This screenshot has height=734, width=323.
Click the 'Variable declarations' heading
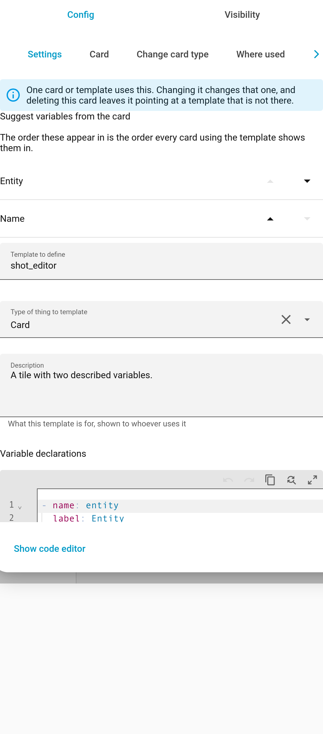[43, 453]
